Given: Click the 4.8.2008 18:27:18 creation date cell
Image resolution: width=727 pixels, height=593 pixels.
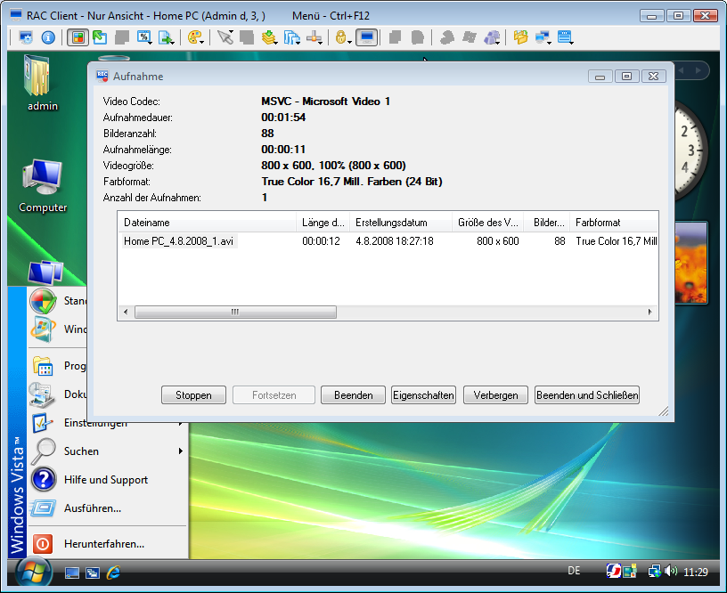Looking at the screenshot, I should (395, 241).
